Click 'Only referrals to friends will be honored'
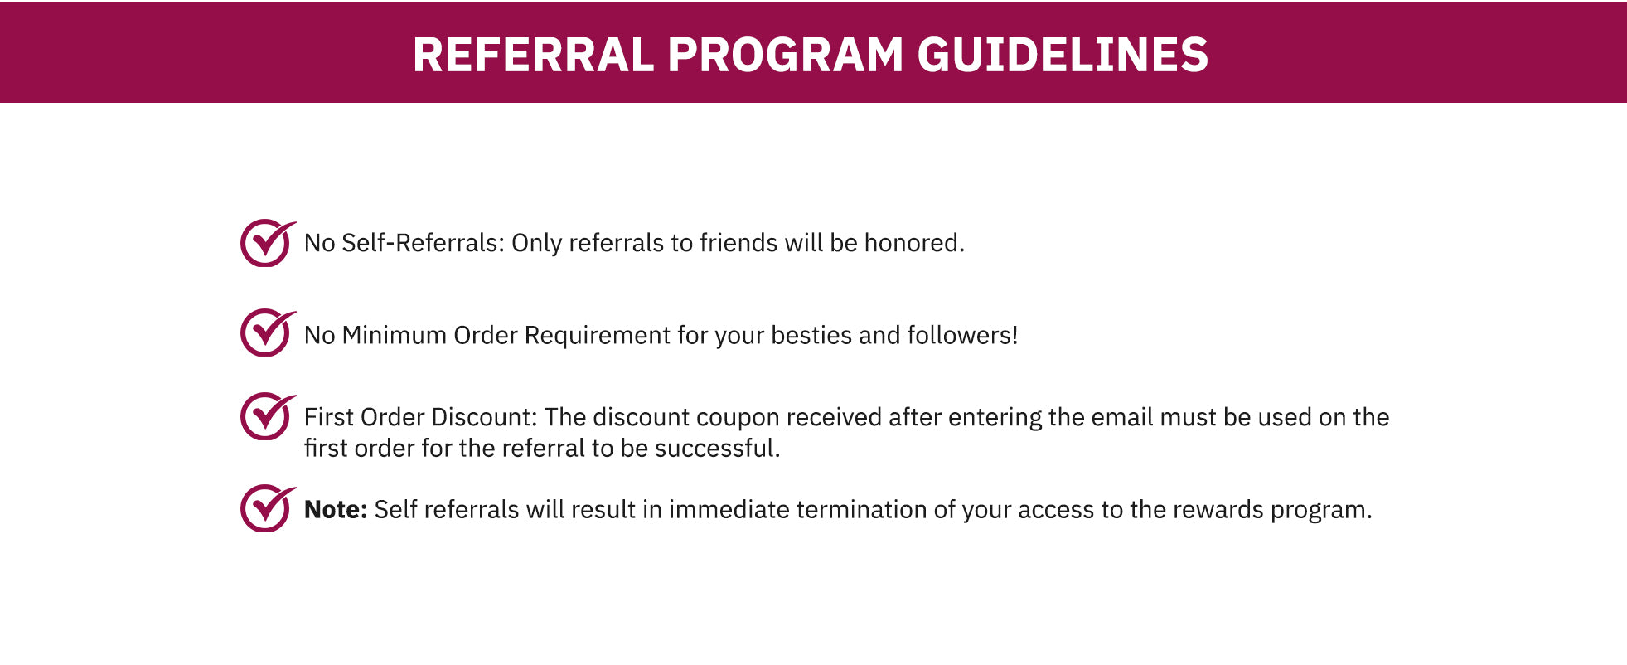Image resolution: width=1627 pixels, height=665 pixels. point(738,243)
